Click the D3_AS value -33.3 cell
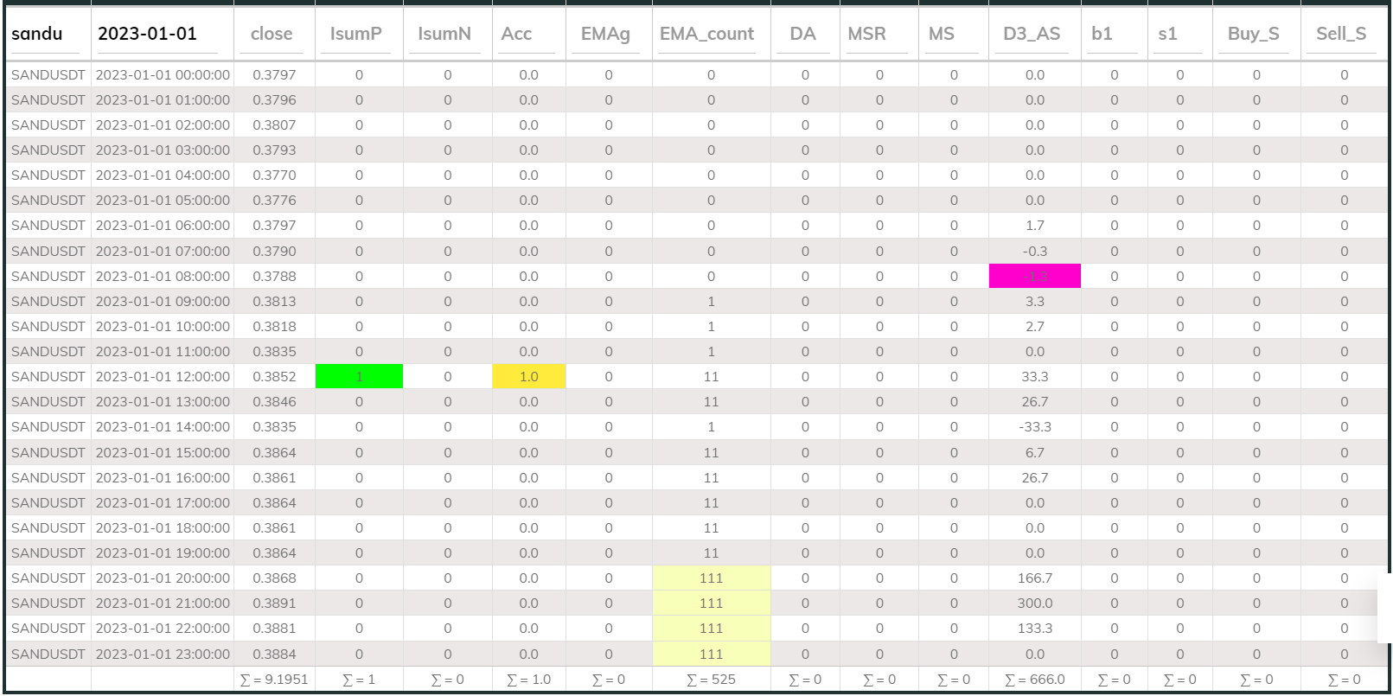 (1034, 427)
